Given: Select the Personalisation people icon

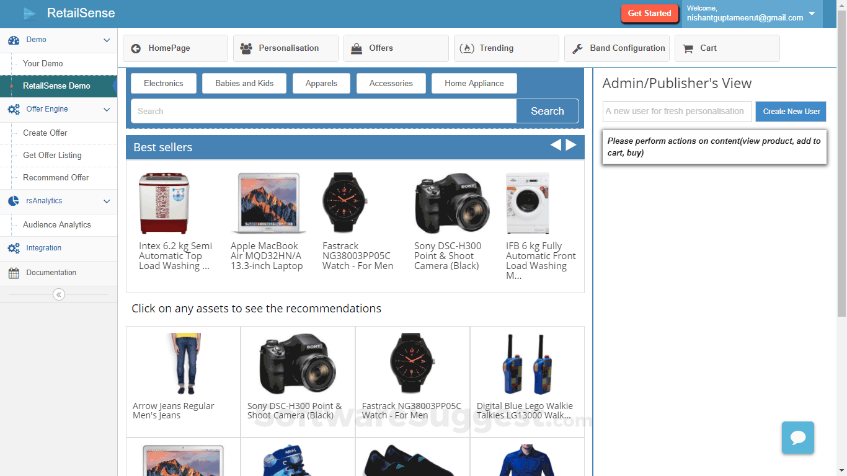Looking at the screenshot, I should 246,48.
